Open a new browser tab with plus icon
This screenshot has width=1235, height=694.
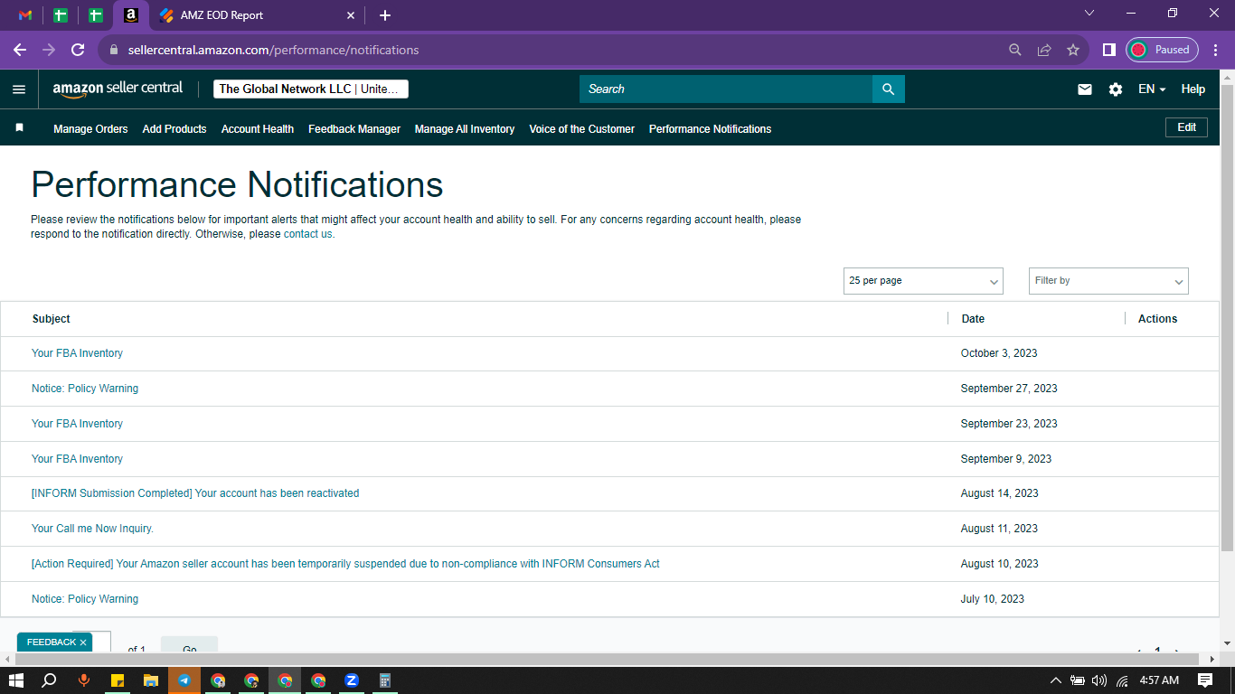pos(385,15)
